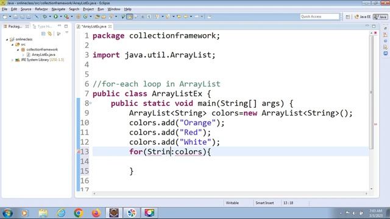
Task: Click the Open Perspective icon
Action: 348,17
